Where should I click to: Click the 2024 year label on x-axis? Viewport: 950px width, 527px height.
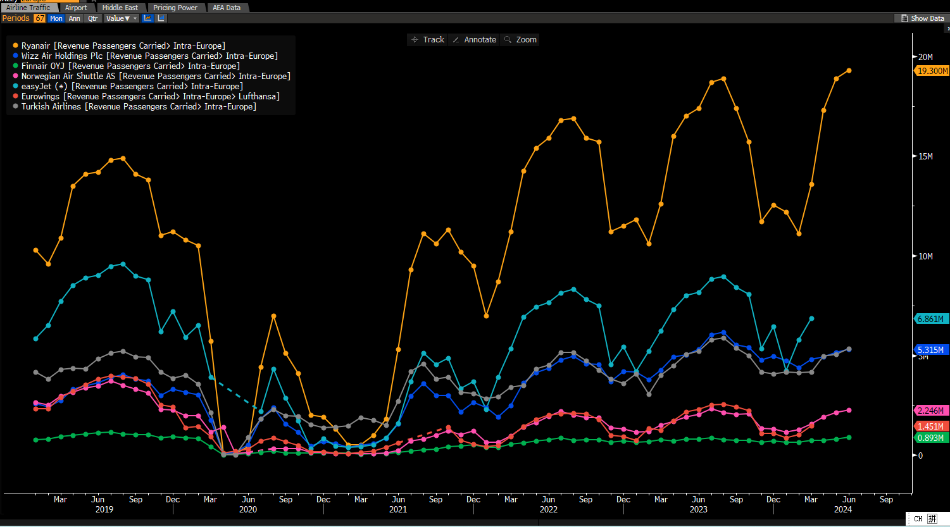843,509
